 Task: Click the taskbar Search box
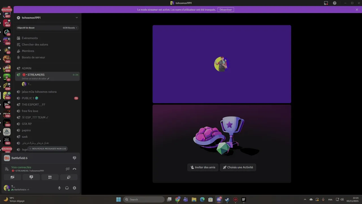(x=144, y=199)
